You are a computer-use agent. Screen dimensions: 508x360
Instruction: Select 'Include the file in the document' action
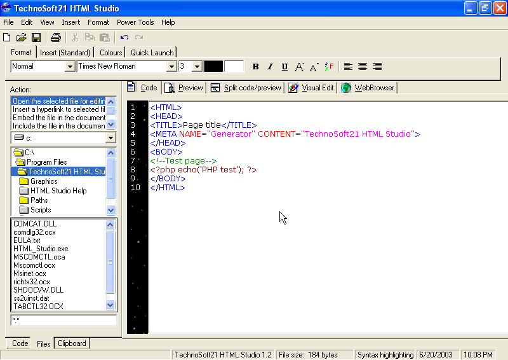click(x=59, y=126)
